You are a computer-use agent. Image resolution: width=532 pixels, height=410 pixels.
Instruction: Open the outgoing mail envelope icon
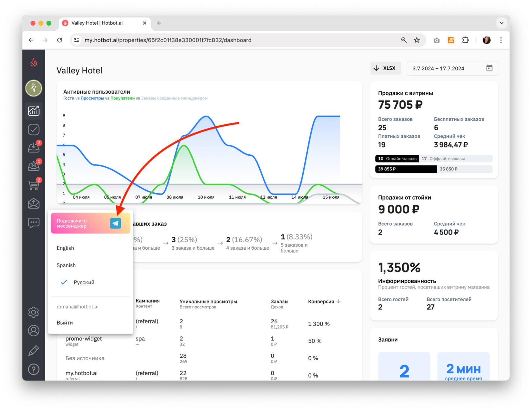click(34, 204)
